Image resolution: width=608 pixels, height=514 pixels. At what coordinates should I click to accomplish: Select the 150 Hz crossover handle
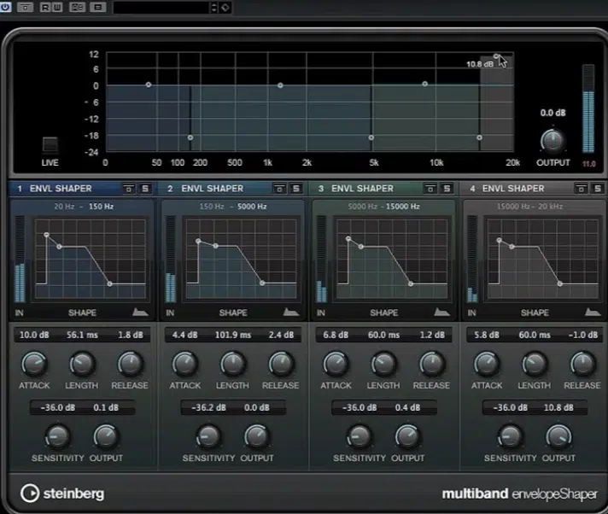tap(190, 137)
